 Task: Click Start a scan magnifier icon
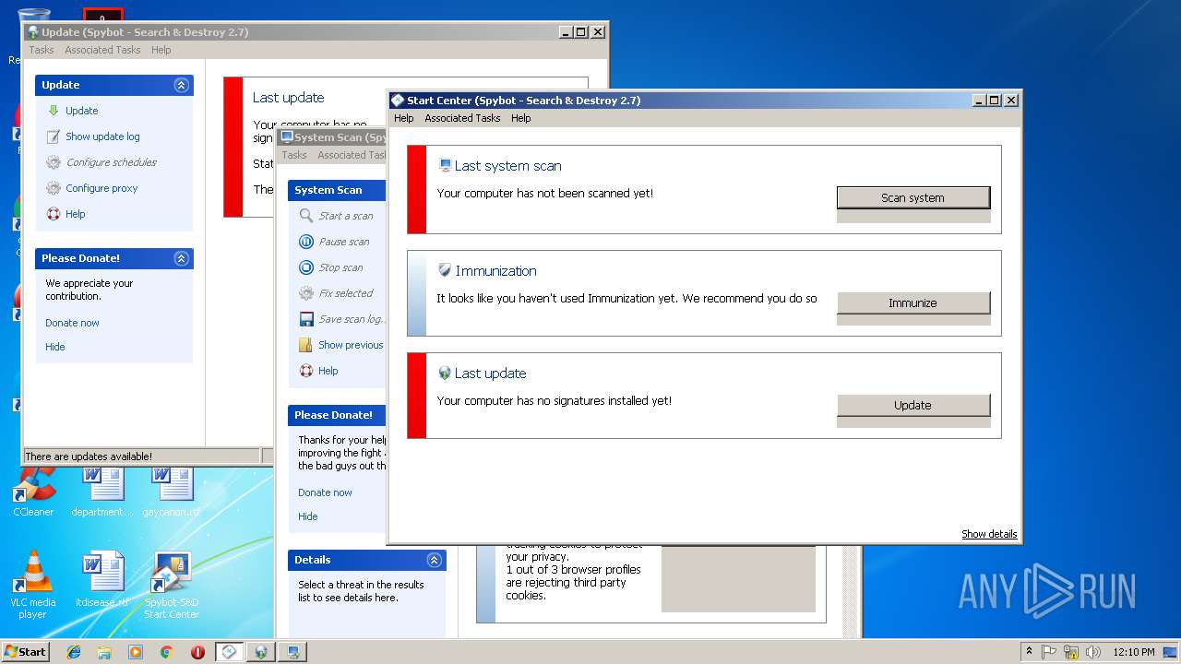[x=306, y=216]
